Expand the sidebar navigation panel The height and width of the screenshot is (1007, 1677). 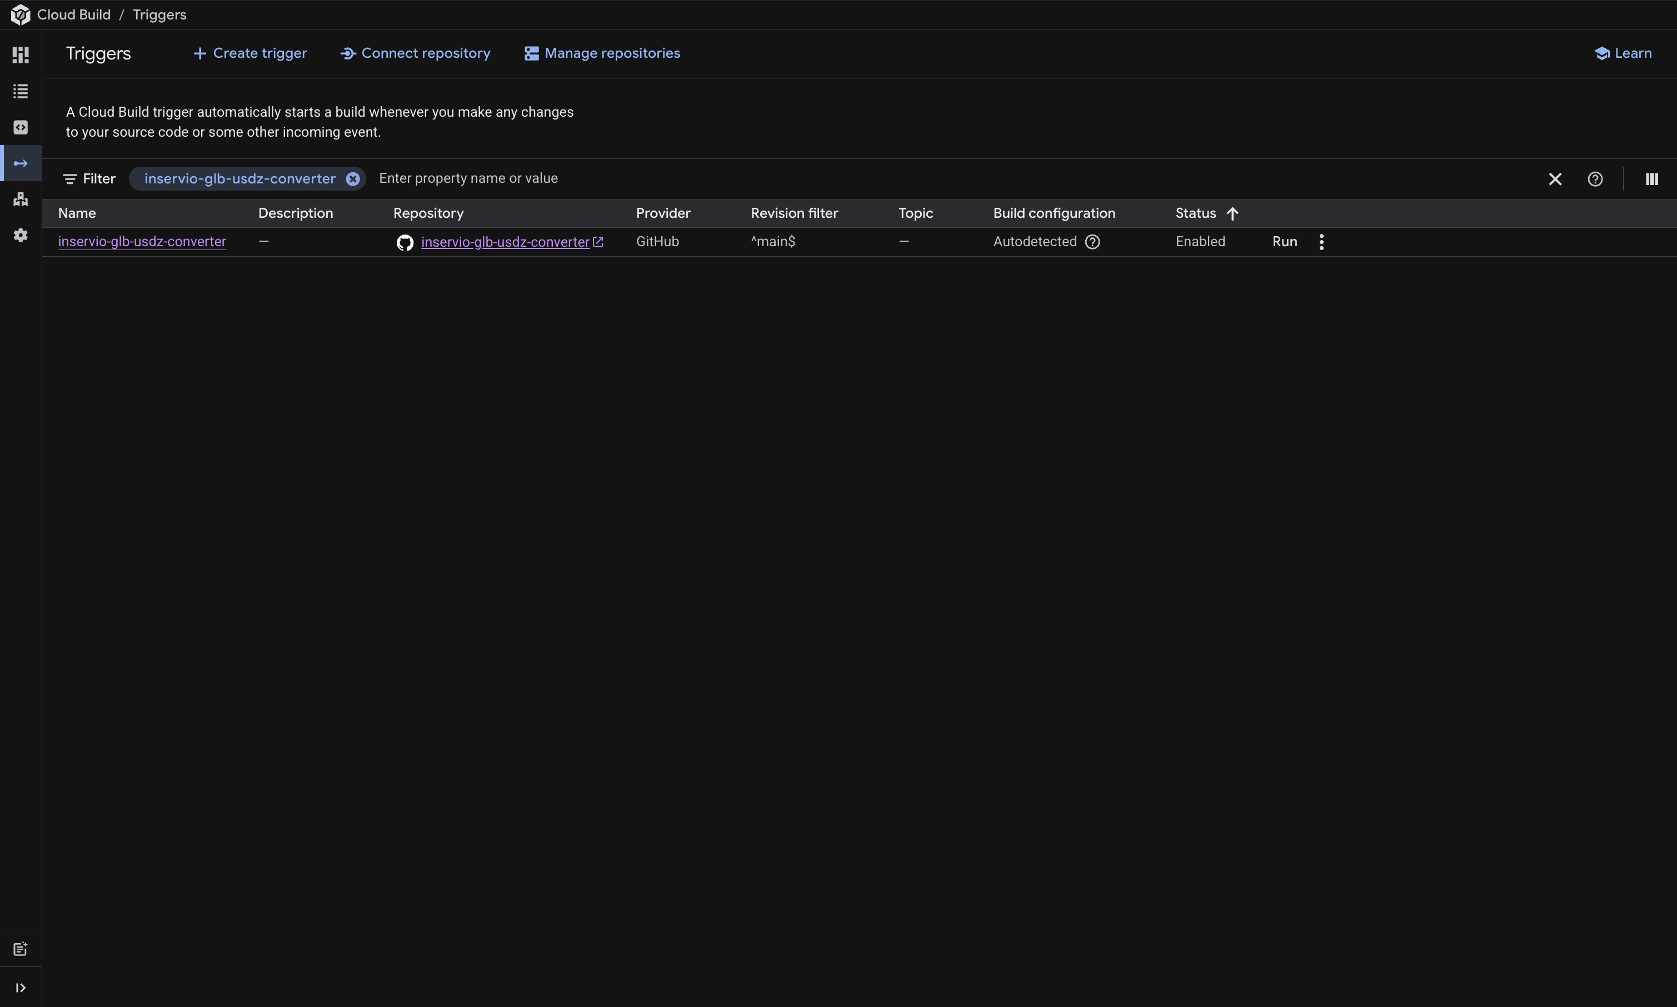tap(21, 988)
